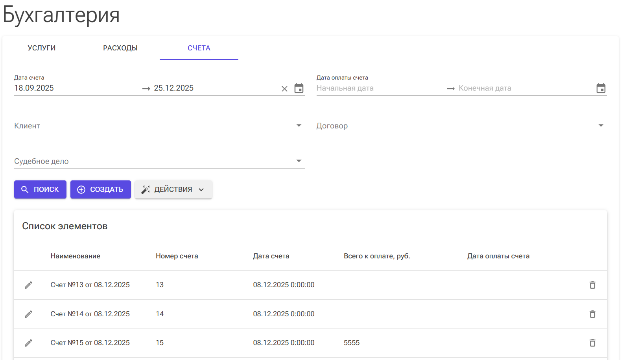Sort by Наименование column header

[x=76, y=256]
